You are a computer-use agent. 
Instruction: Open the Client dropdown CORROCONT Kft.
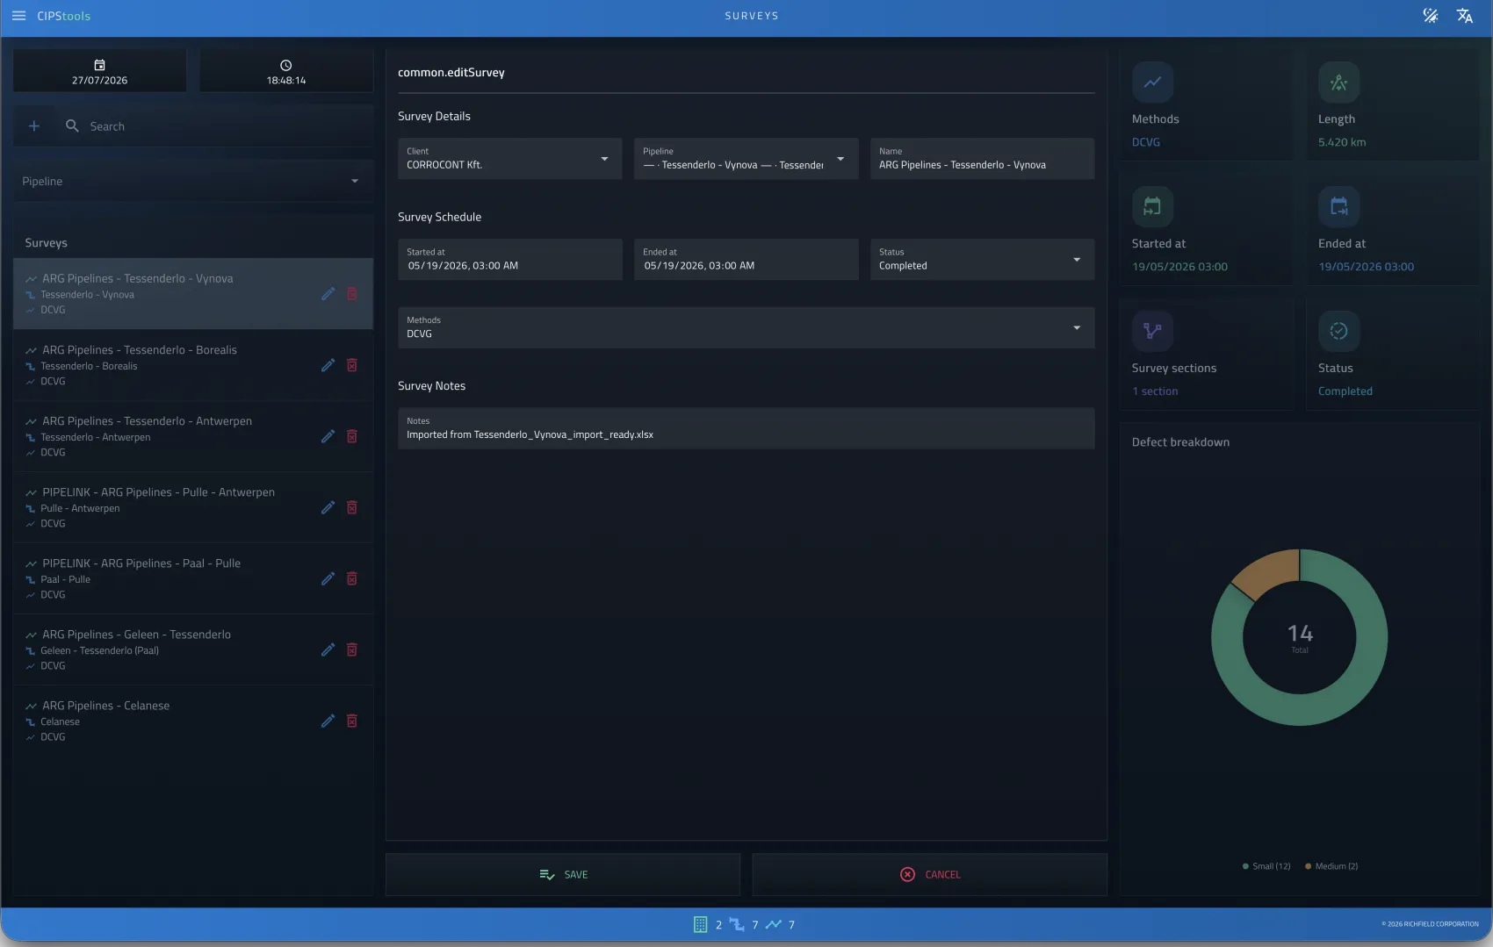(x=509, y=159)
